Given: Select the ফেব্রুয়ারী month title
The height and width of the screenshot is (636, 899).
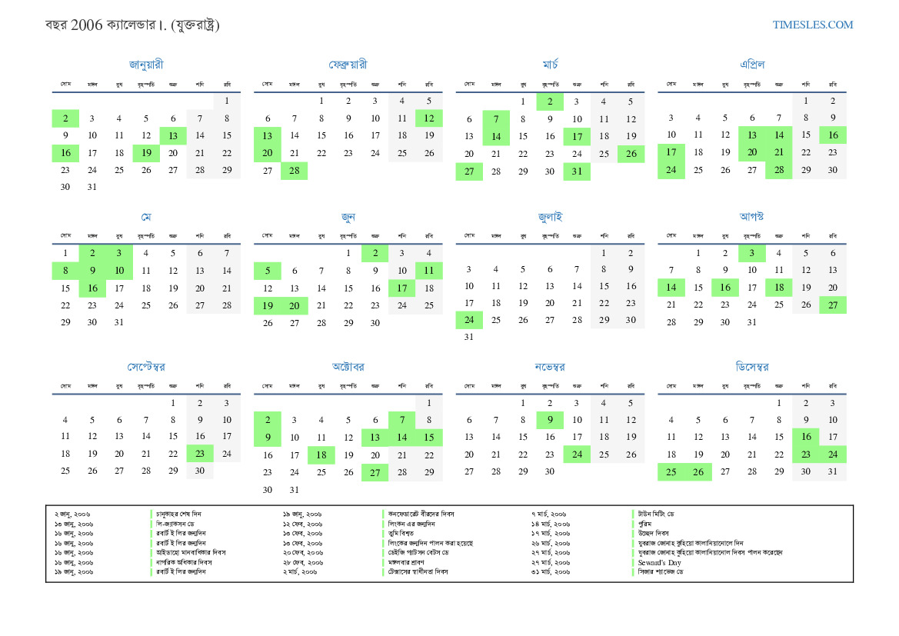Looking at the screenshot, I should pos(348,65).
